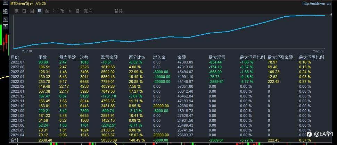Click max floating profit 109.23 for 2022.05
The image size is (337, 145).
tap(273, 72)
